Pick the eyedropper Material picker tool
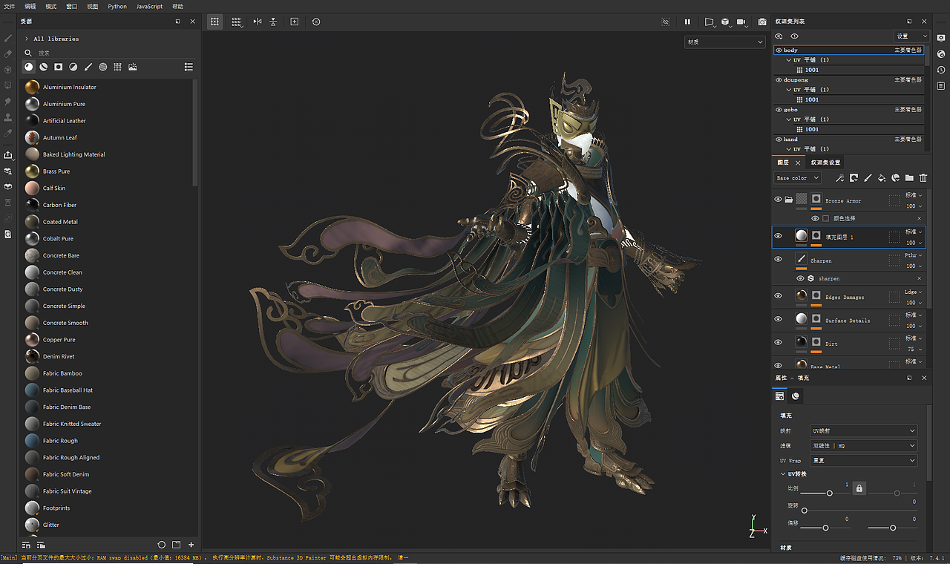Viewport: 950px width, 564px height. coord(8,134)
